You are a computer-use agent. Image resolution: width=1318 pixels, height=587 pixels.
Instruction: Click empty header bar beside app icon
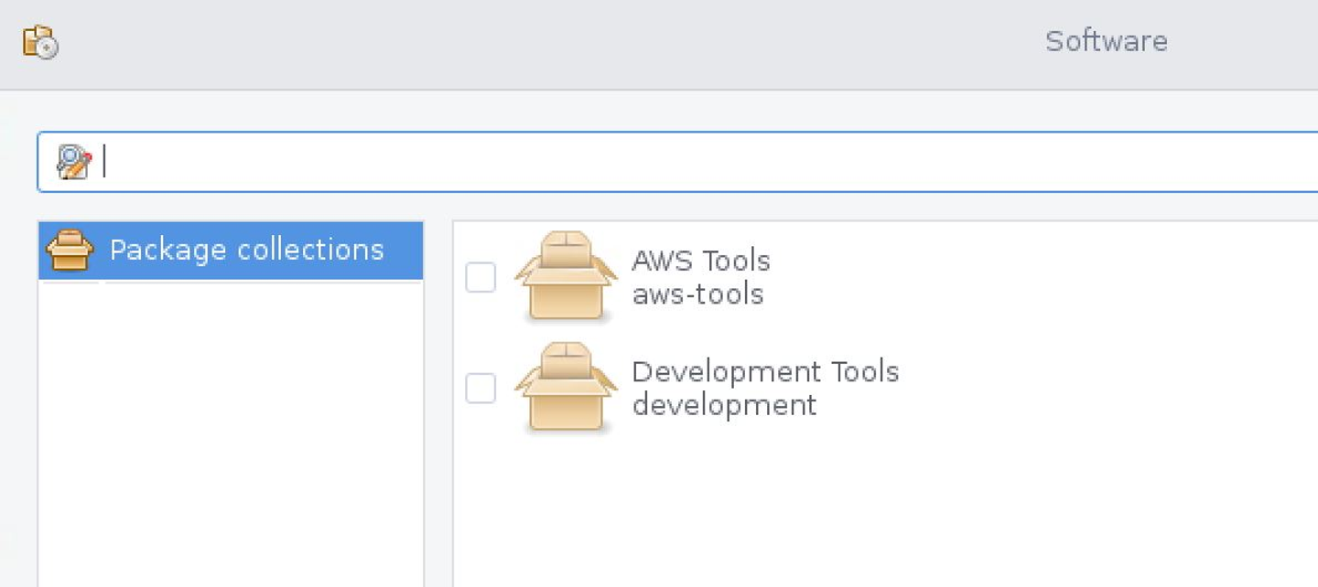coord(458,42)
